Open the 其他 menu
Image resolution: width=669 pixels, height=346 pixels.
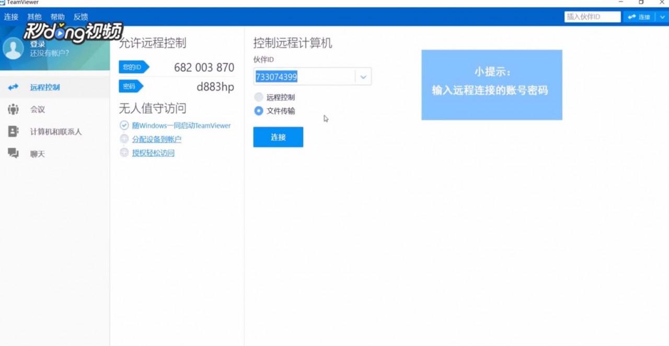tap(34, 16)
